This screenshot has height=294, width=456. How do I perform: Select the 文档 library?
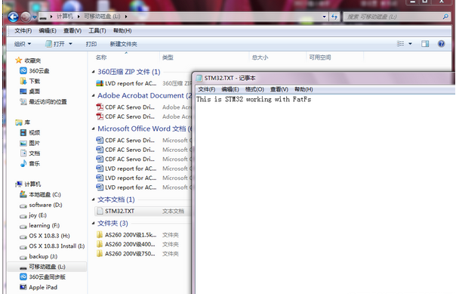pyautogui.click(x=30, y=153)
